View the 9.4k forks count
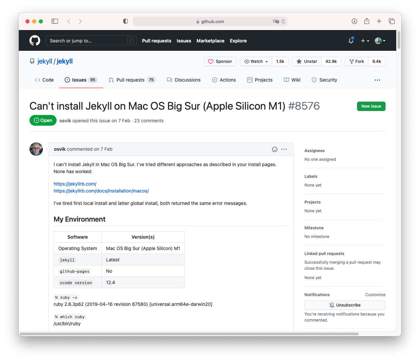Screen dimensions: 420x361 pyautogui.click(x=377, y=62)
